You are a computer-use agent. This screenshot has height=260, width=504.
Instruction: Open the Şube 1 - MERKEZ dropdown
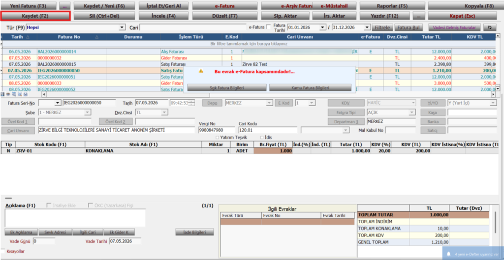pyautogui.click(x=88, y=113)
